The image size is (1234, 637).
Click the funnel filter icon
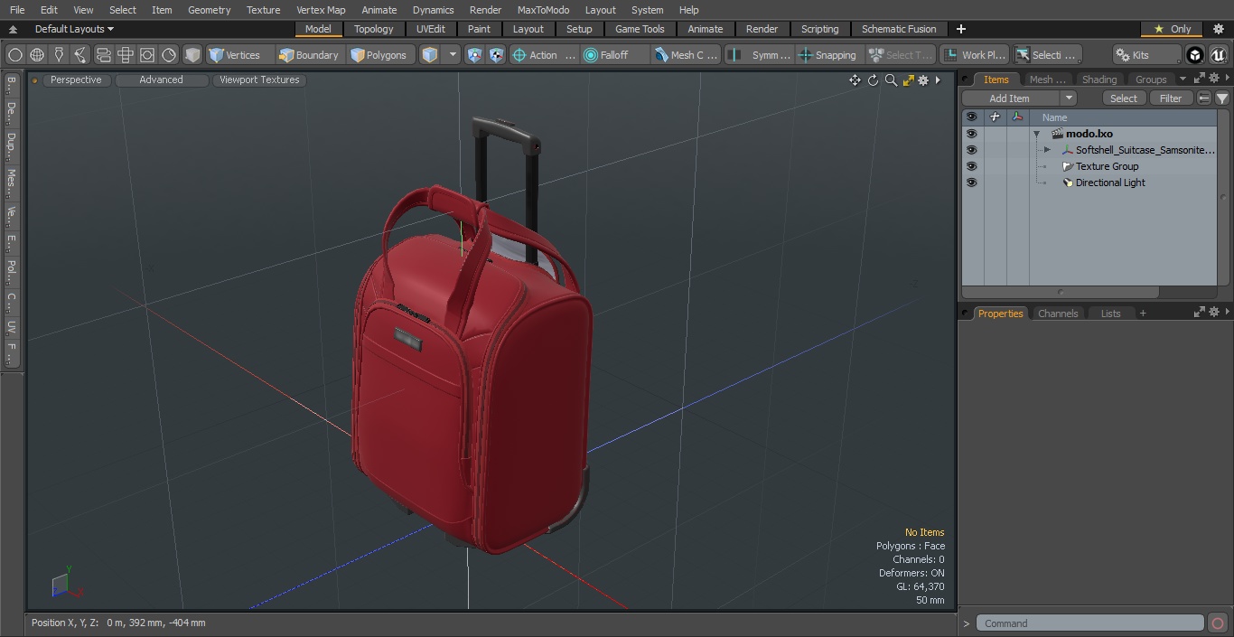point(1221,98)
